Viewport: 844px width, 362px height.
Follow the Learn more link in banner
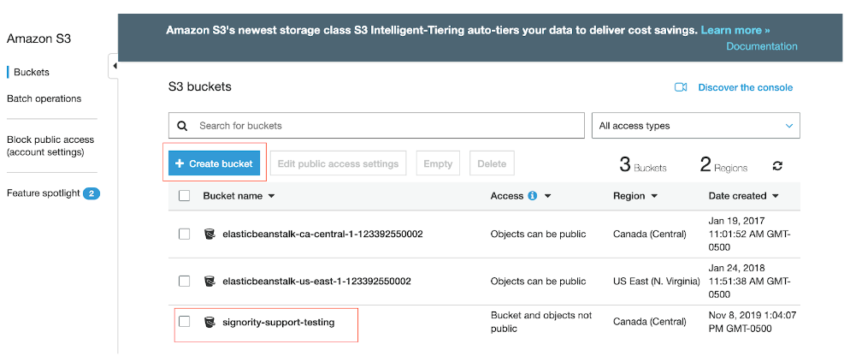(735, 30)
